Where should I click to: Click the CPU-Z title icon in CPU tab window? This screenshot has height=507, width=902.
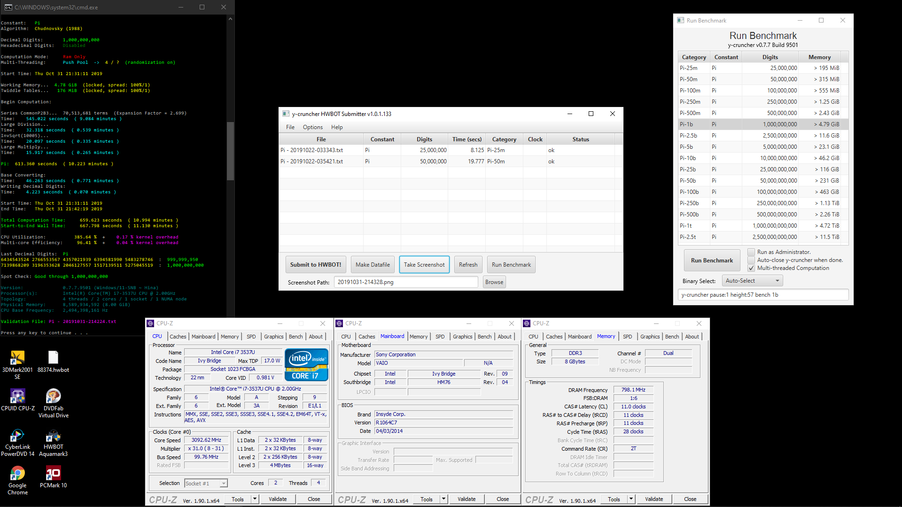pyautogui.click(x=150, y=323)
